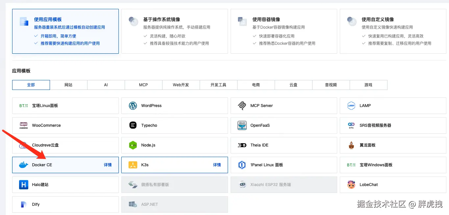Click the MCP Server logo icon
This screenshot has width=449, height=215.
242,106
